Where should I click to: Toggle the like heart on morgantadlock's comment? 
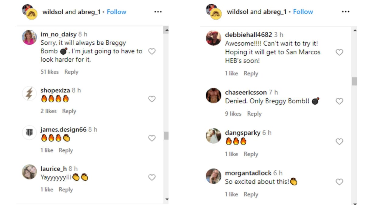(339, 182)
